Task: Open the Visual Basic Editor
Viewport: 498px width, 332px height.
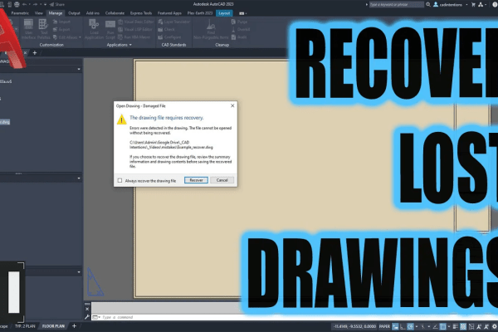Action: (x=135, y=22)
